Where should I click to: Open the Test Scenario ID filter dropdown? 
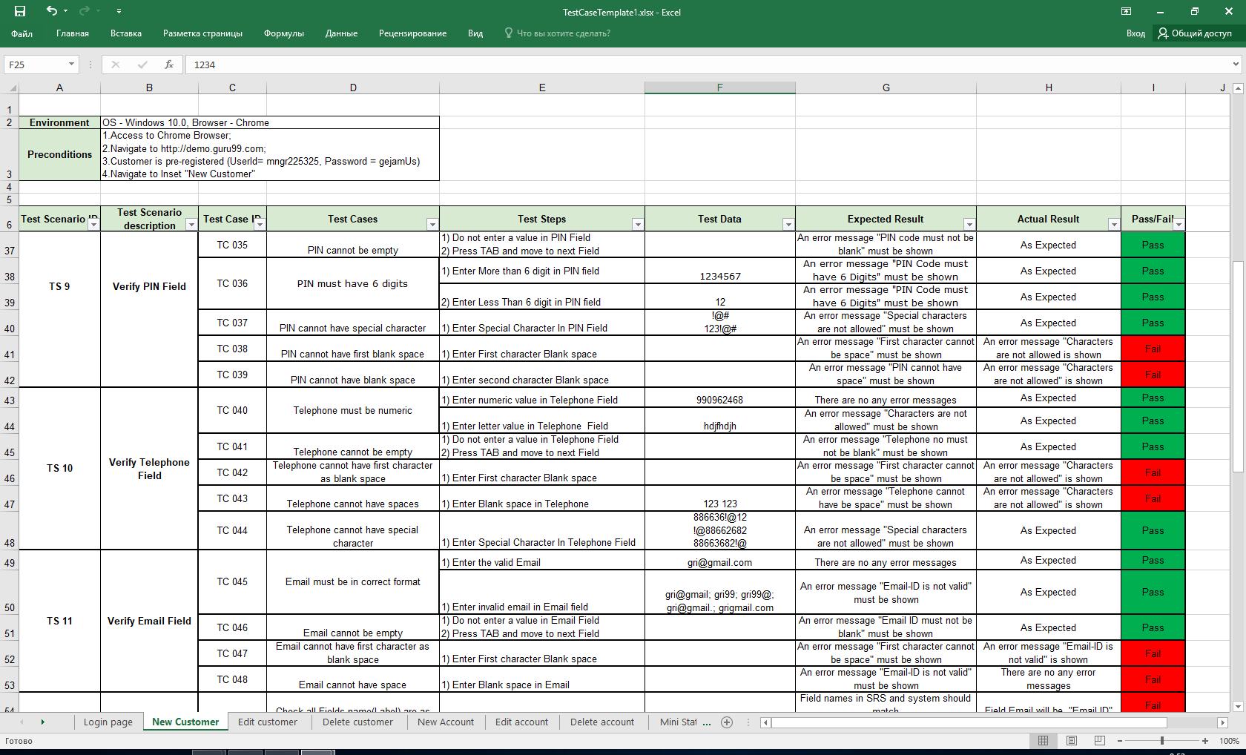(93, 224)
